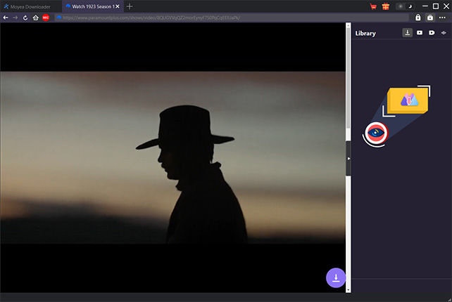Click the video playback area
The height and width of the screenshot is (302, 452).
[172, 157]
